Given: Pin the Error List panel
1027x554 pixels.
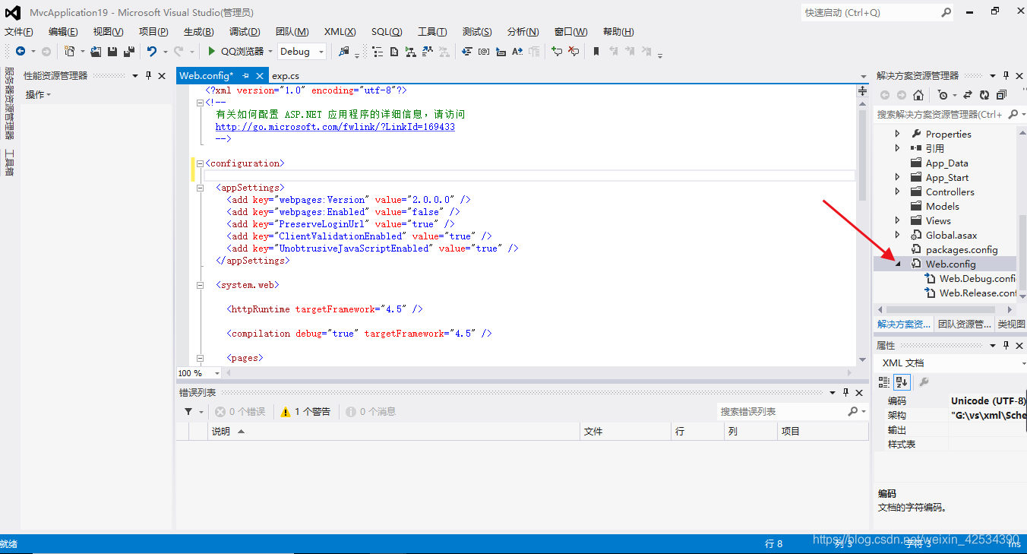Looking at the screenshot, I should pyautogui.click(x=845, y=392).
